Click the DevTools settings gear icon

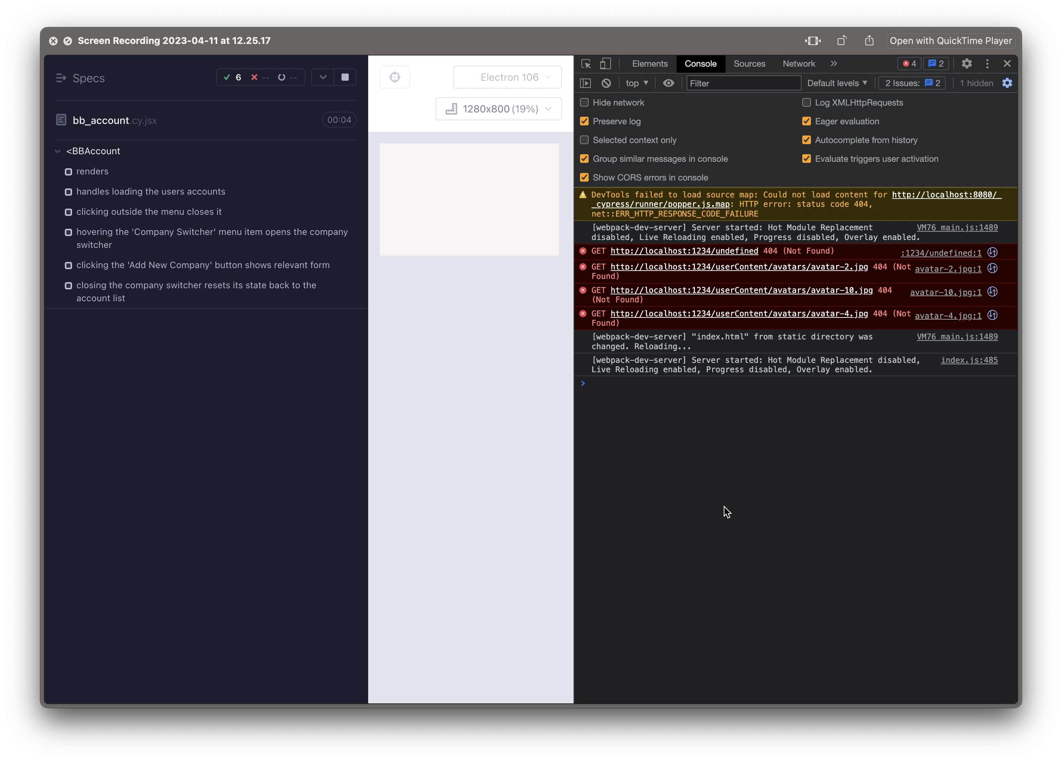click(x=967, y=64)
